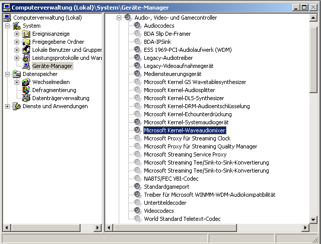The height and width of the screenshot is (244, 321).
Task: Click the Datenträgerverwaltung icon
Action: click(26, 98)
